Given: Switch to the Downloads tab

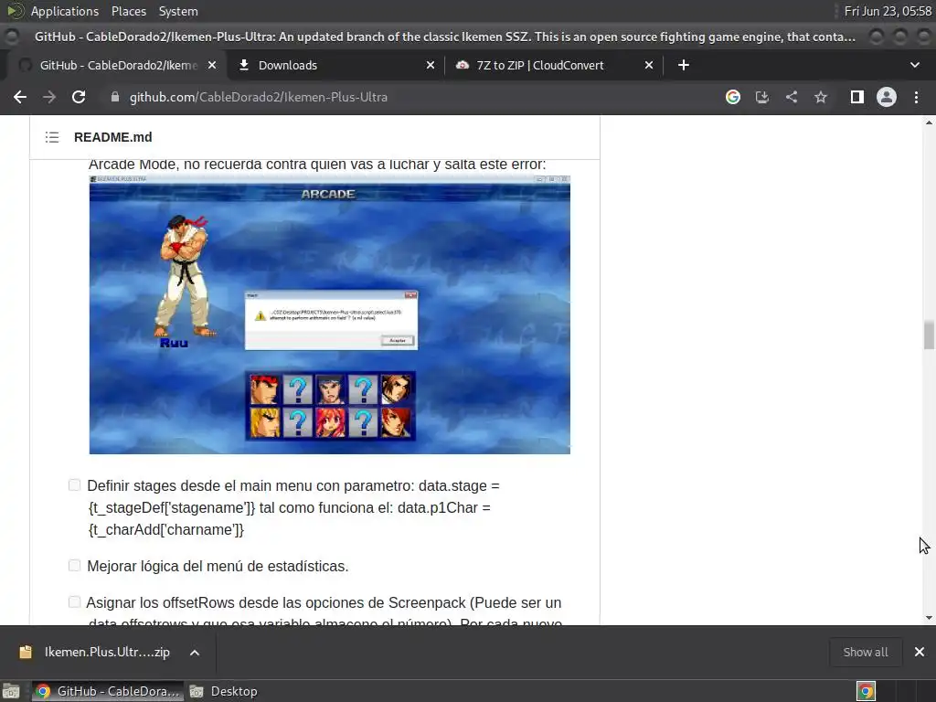Looking at the screenshot, I should (x=336, y=65).
